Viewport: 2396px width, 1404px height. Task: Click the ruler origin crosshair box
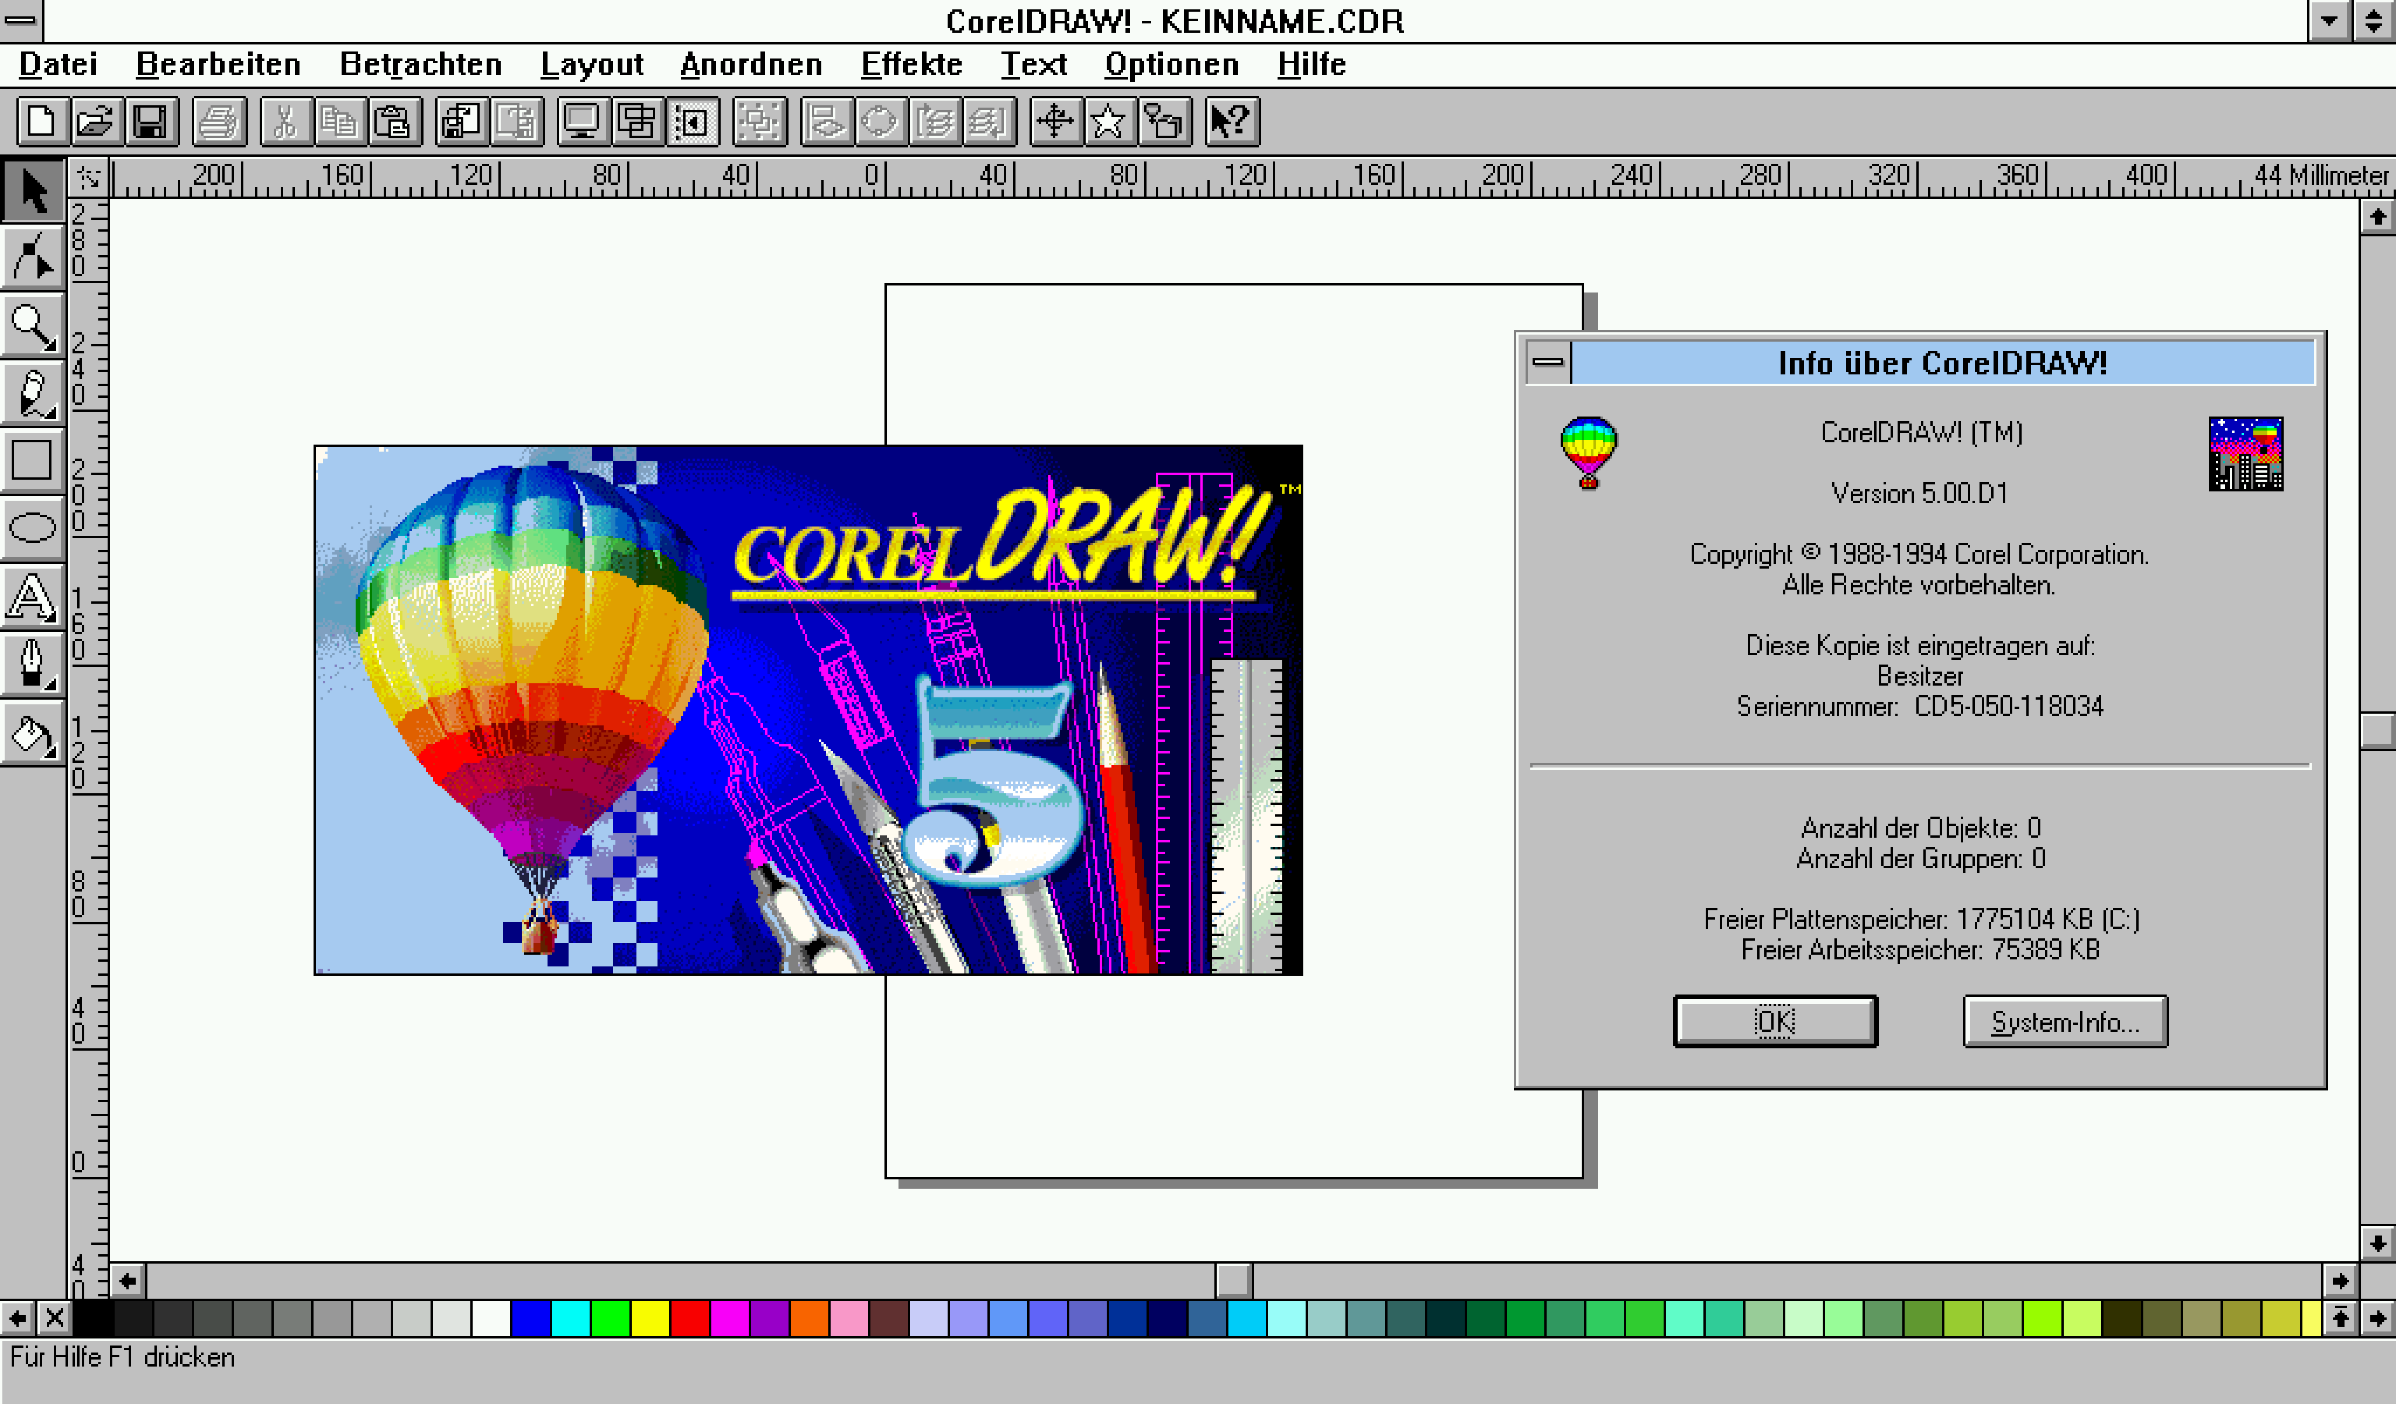click(x=88, y=178)
